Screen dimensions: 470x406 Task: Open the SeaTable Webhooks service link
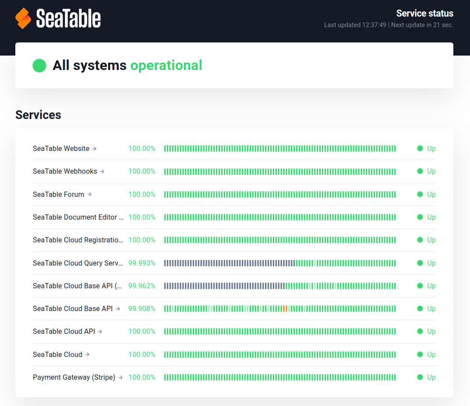tap(65, 171)
